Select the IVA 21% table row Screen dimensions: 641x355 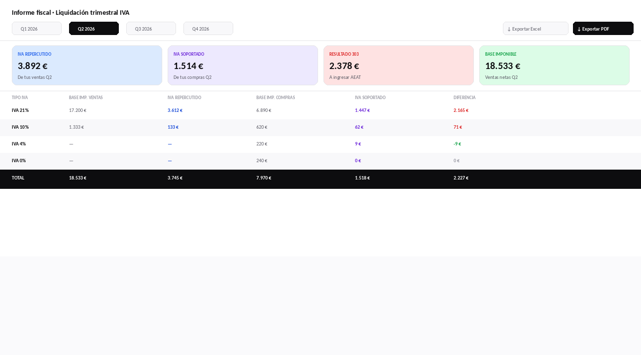click(x=320, y=110)
